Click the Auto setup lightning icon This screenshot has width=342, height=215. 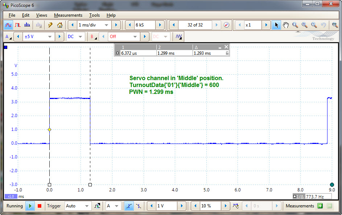[x=50, y=25]
